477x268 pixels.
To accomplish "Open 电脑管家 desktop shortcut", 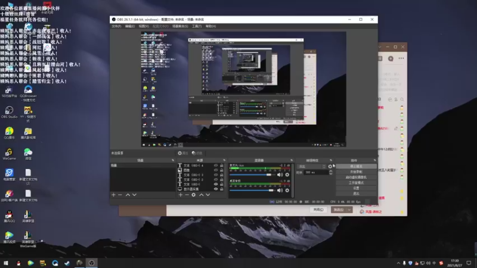I will 9,175.
